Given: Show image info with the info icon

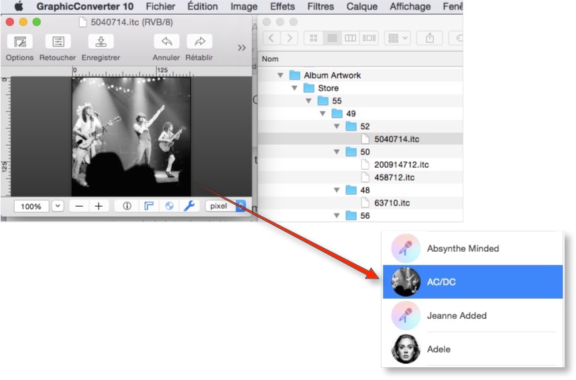Looking at the screenshot, I should pyautogui.click(x=127, y=206).
